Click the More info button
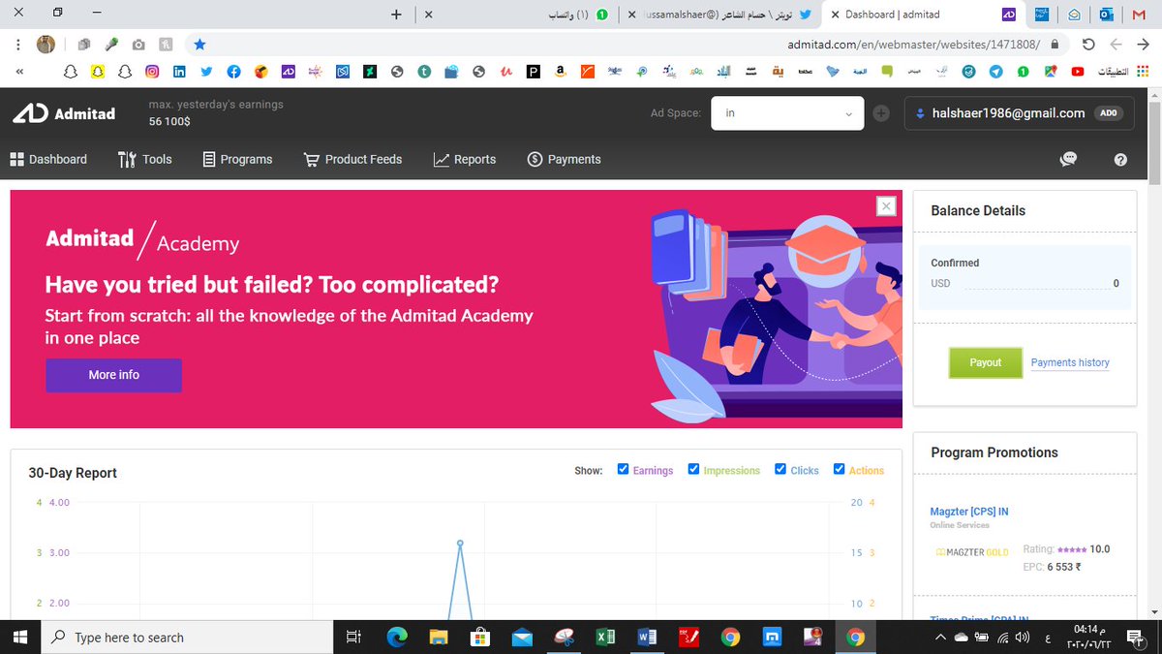The height and width of the screenshot is (654, 1162). 113,375
